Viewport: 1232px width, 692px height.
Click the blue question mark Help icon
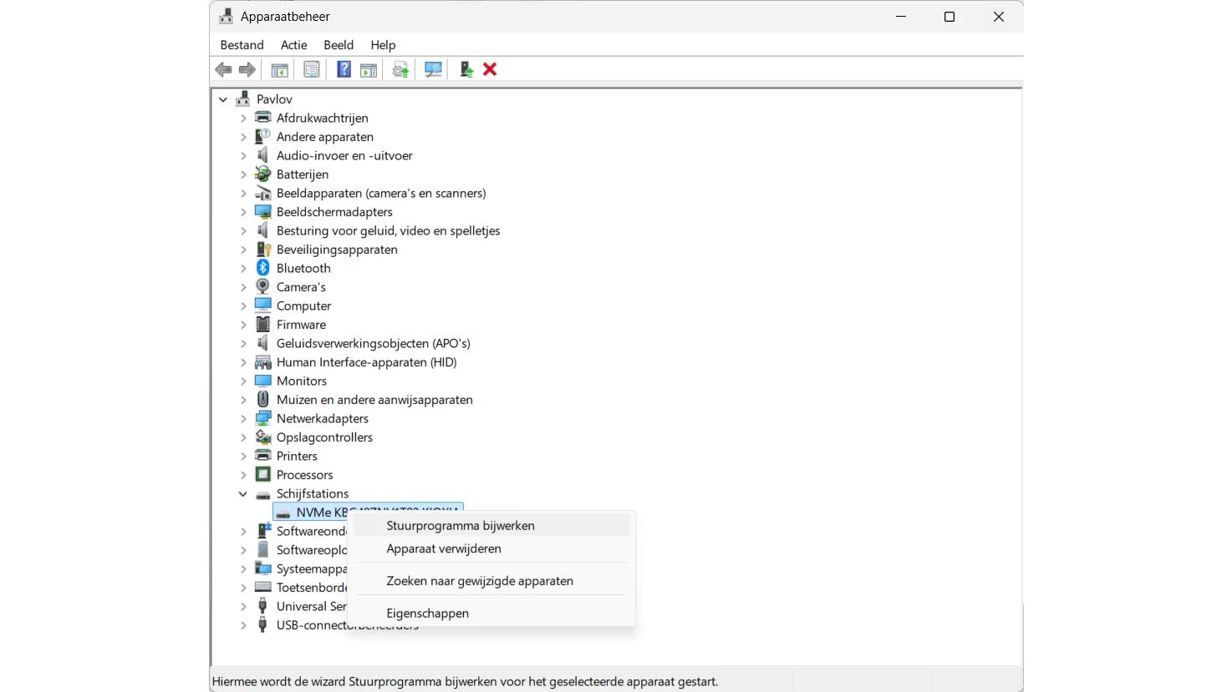click(x=344, y=69)
